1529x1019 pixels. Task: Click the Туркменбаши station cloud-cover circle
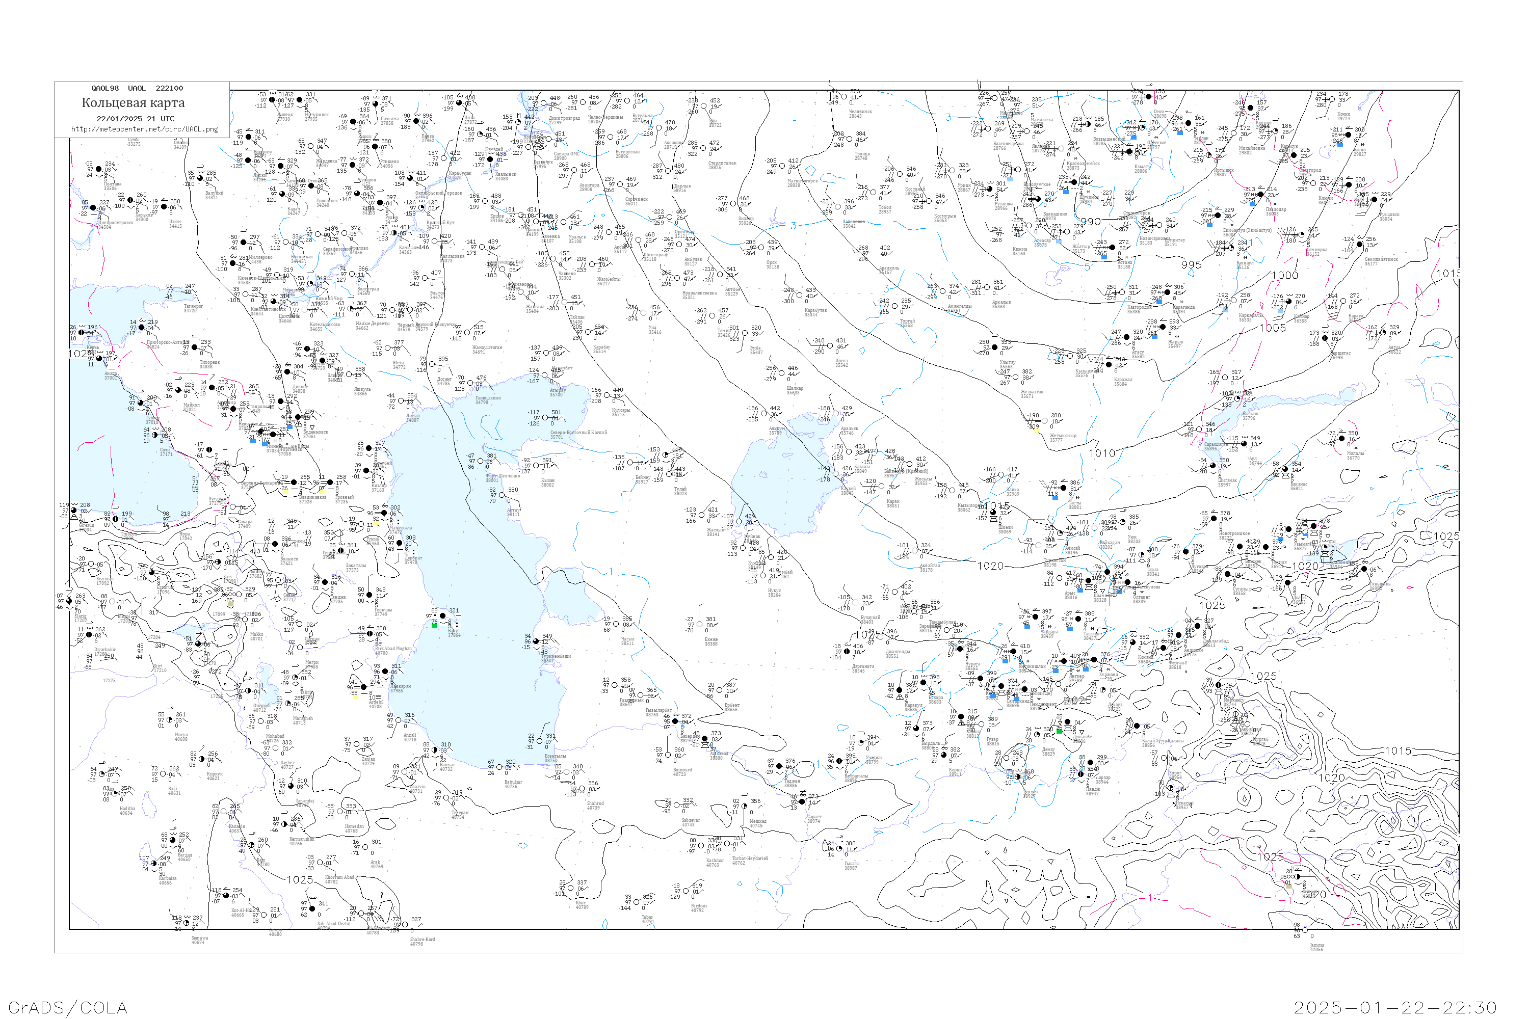(x=536, y=641)
